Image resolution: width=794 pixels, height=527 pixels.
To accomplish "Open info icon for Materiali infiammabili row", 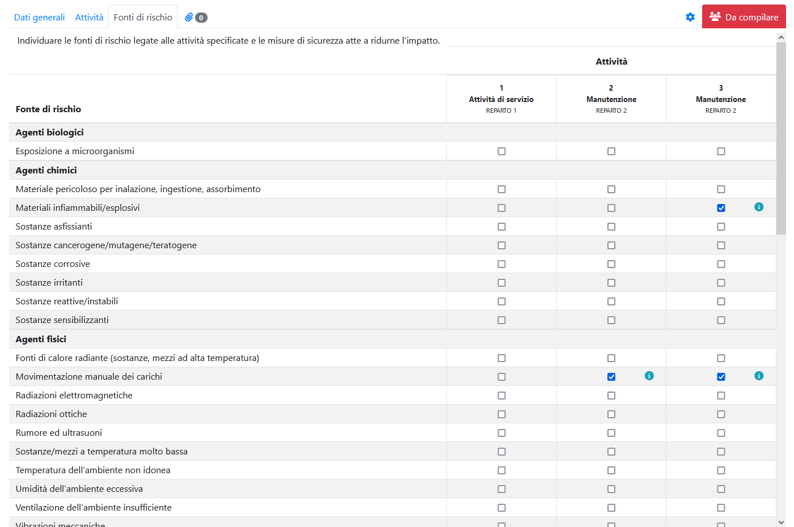I will pyautogui.click(x=759, y=207).
